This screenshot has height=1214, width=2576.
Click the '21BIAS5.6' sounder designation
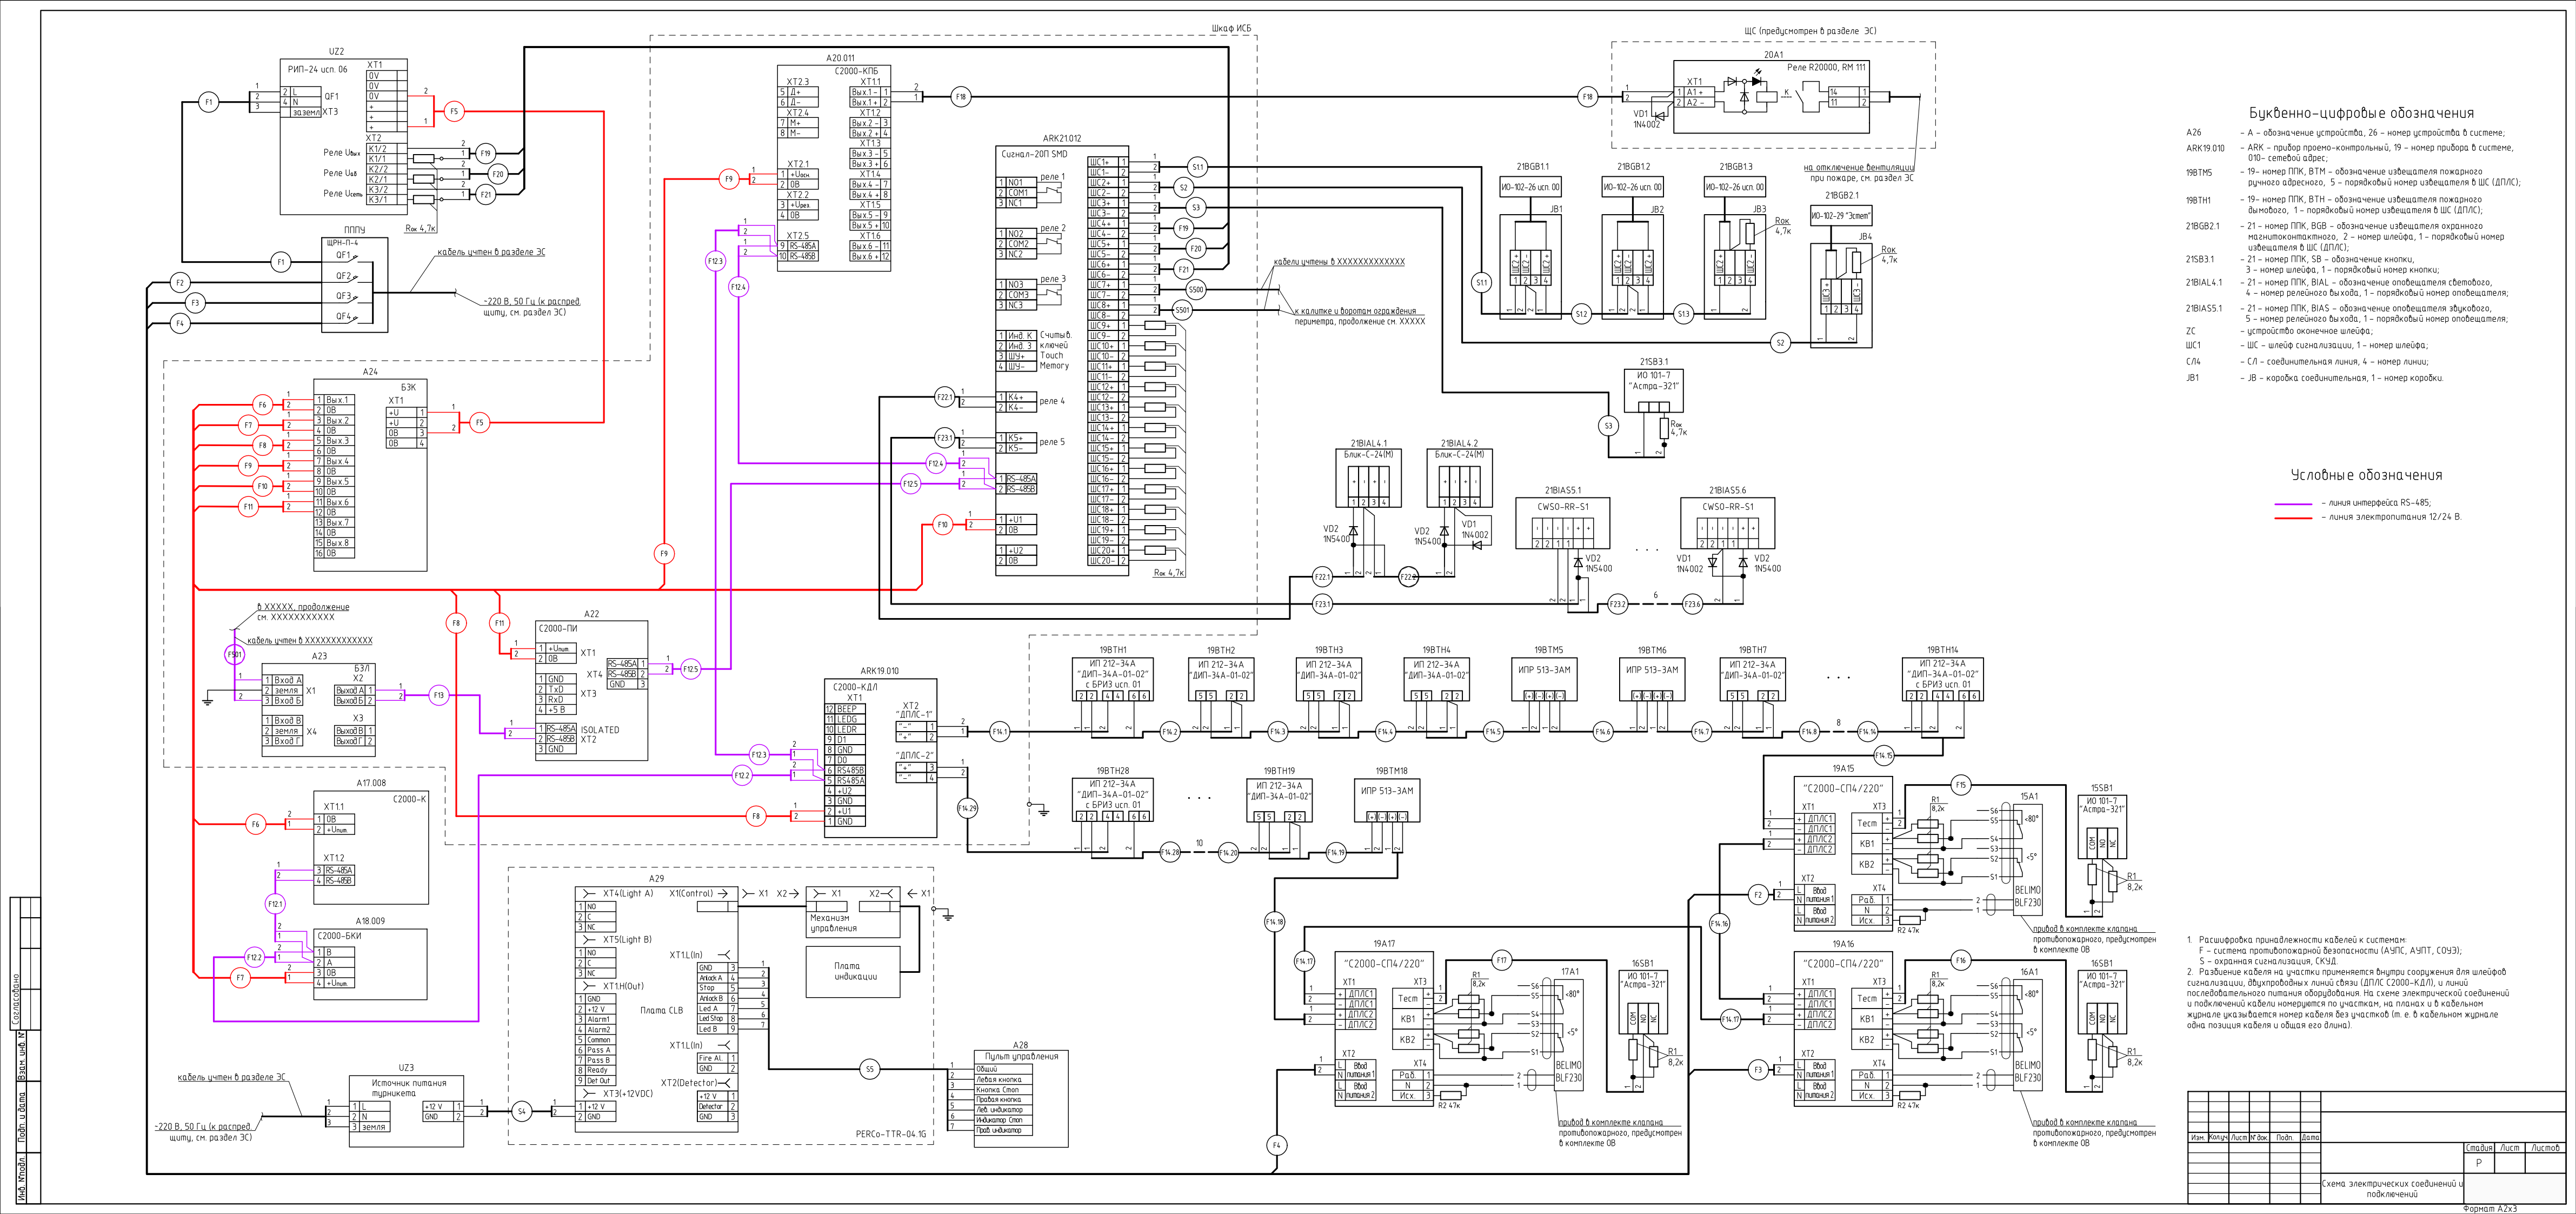pyautogui.click(x=1727, y=491)
